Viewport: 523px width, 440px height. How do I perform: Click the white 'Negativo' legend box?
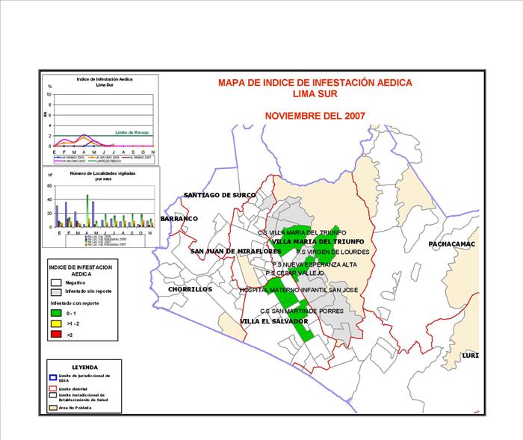coord(56,282)
